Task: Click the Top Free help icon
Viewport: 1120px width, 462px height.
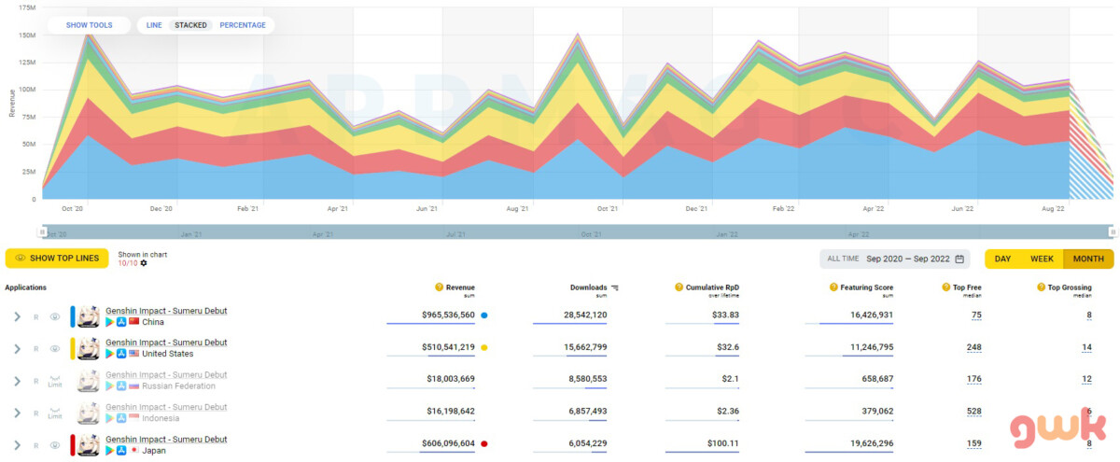Action: click(945, 287)
